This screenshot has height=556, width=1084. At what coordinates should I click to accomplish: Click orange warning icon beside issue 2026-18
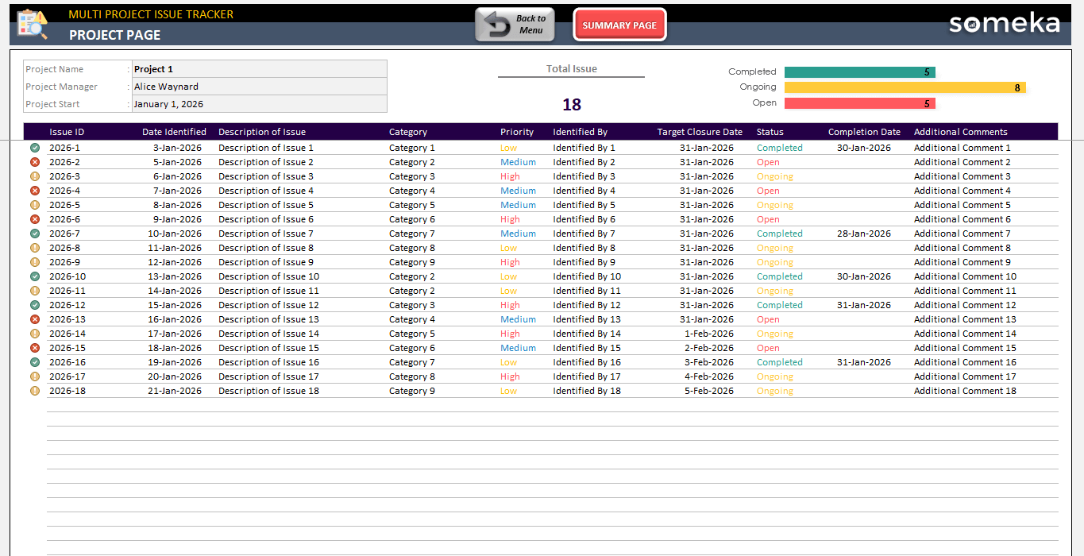(x=35, y=391)
